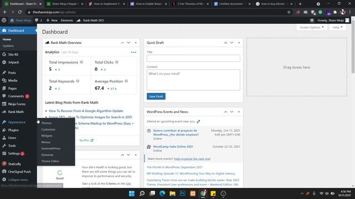Toggle the Rank Math Overview panel
Image resolution: width=355 pixels, height=199 pixels.
click(135, 43)
